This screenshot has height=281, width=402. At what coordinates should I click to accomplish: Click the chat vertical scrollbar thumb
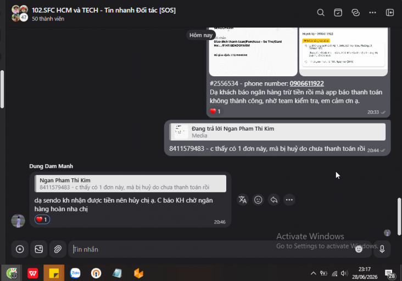pyautogui.click(x=399, y=216)
